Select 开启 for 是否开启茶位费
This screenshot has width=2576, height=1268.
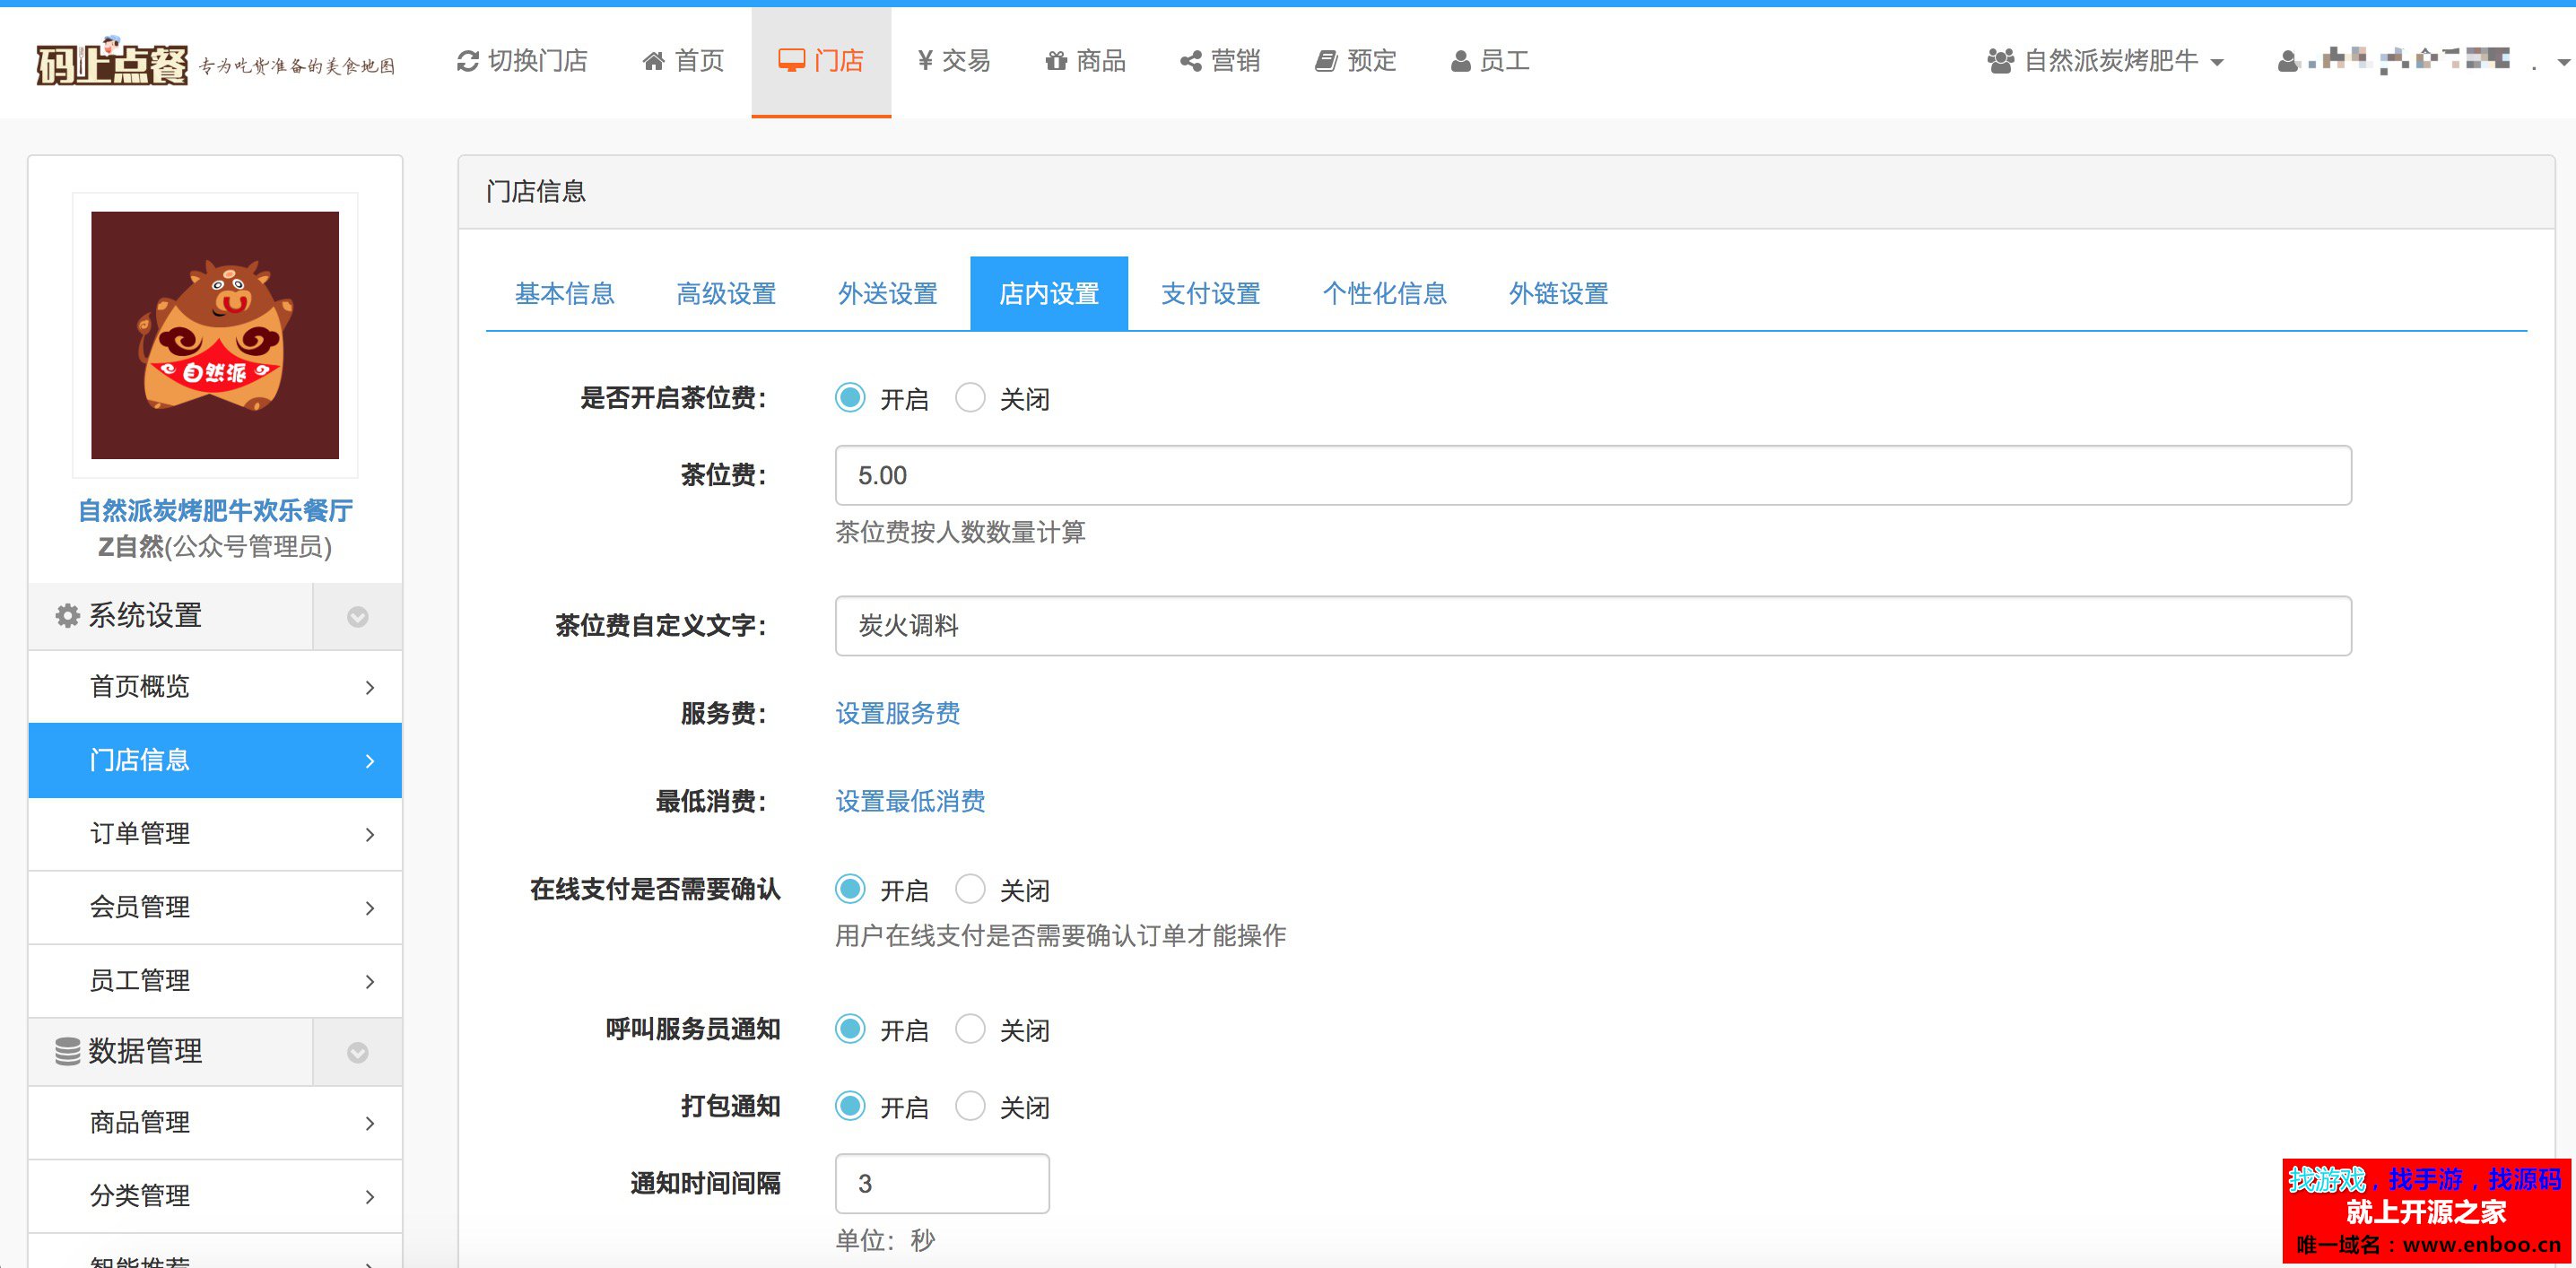pyautogui.click(x=850, y=398)
